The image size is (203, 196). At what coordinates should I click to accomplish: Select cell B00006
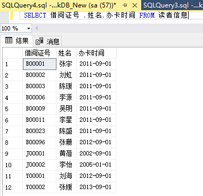click(x=39, y=98)
